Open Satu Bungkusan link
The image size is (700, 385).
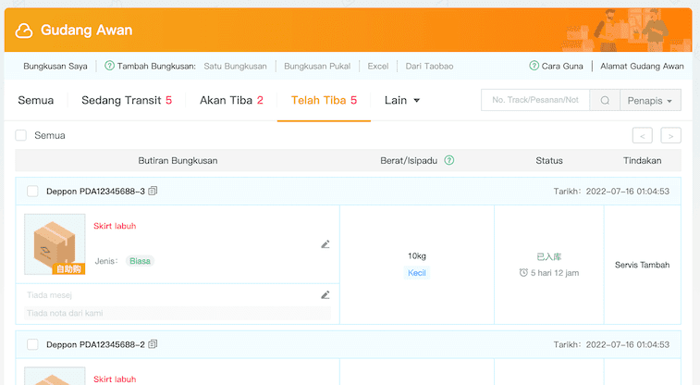coord(235,66)
